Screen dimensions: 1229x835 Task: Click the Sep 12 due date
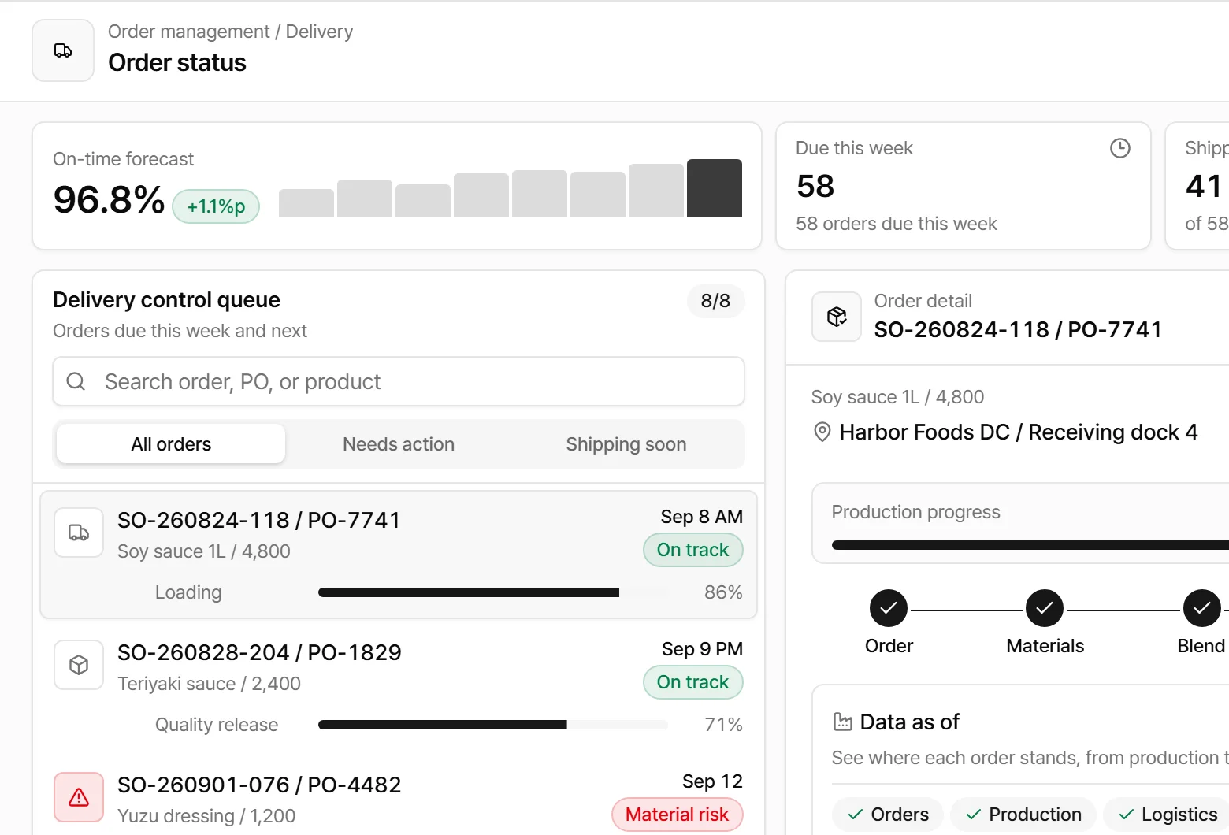click(x=713, y=781)
